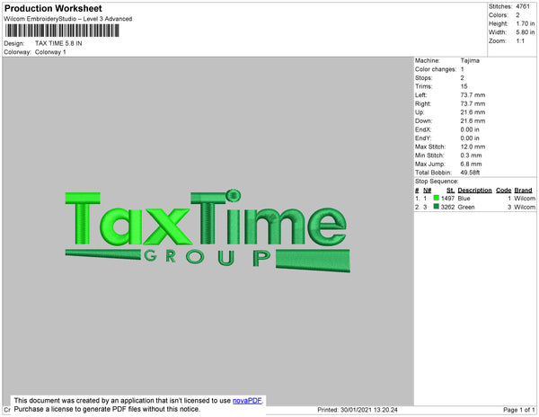Click the barcode under the worksheet header
Image resolution: width=539 pixels, height=417 pixels.
62,31
